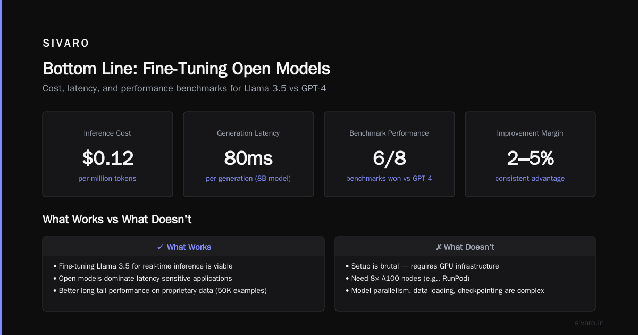Click the $0.12 cost value
Screen dimensions: 638x335
107,158
